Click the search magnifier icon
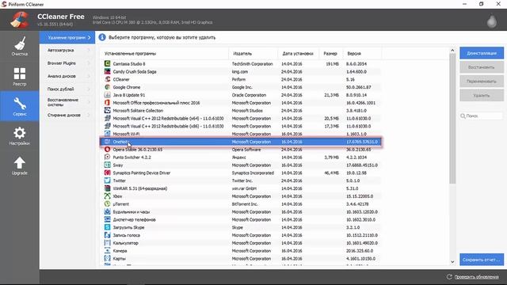This screenshot has width=507, height=285. [x=463, y=116]
